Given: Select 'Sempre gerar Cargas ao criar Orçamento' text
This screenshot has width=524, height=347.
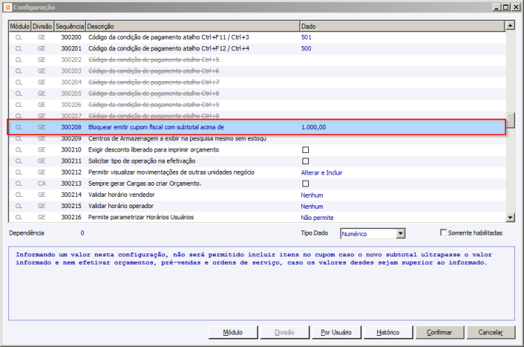Looking at the screenshot, I should click(145, 184).
